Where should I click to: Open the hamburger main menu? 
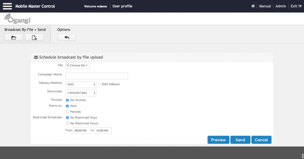[x=8, y=6]
